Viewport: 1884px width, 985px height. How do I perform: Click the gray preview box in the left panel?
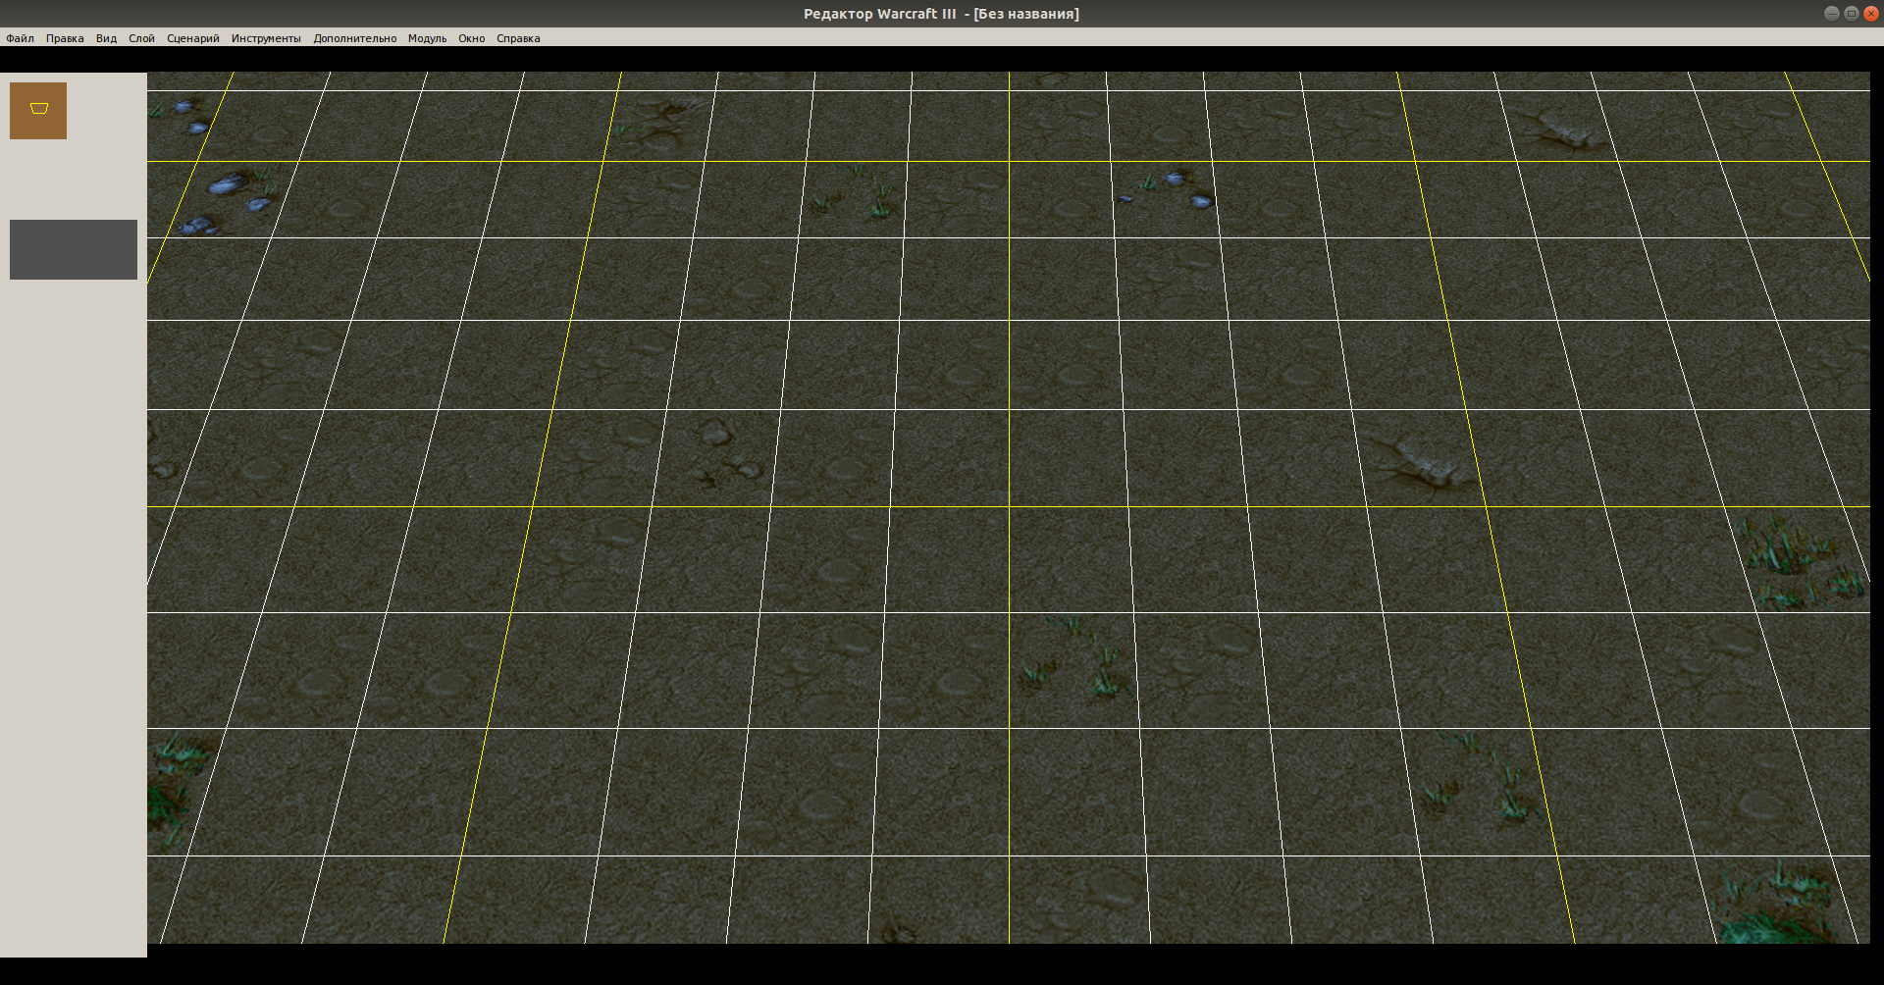click(74, 249)
